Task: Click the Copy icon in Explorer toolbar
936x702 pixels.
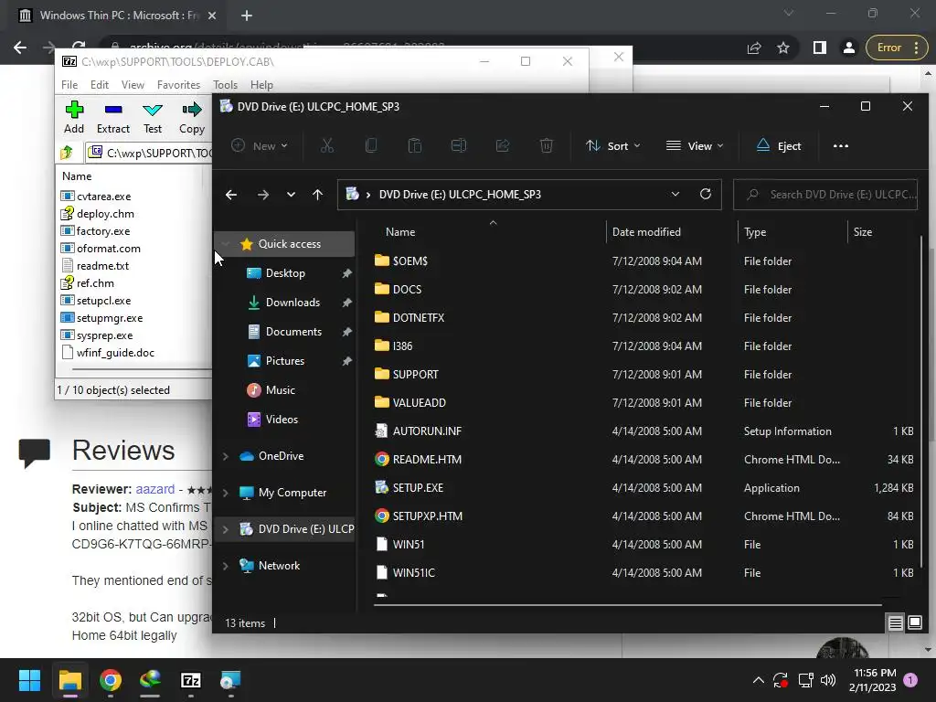Action: (x=371, y=145)
